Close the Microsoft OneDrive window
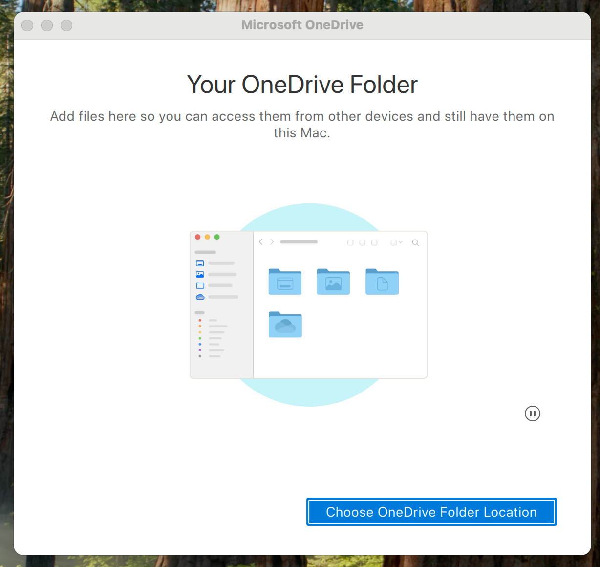Image resolution: width=600 pixels, height=567 pixels. click(x=27, y=25)
